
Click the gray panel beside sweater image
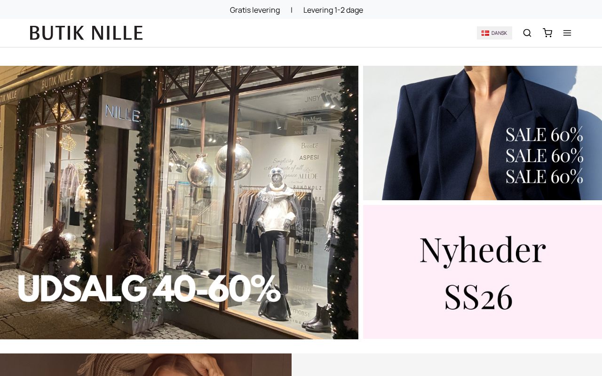click(447, 365)
